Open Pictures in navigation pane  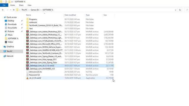click(x=11, y=32)
